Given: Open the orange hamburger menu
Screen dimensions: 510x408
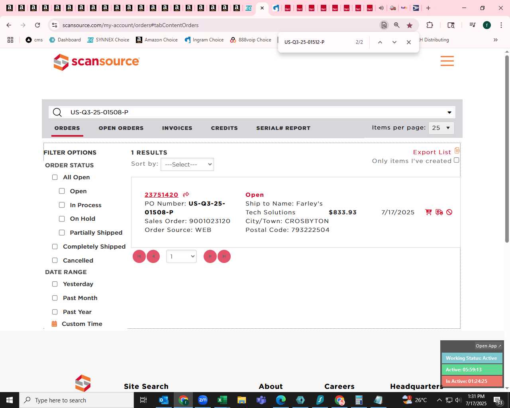Looking at the screenshot, I should tap(447, 61).
